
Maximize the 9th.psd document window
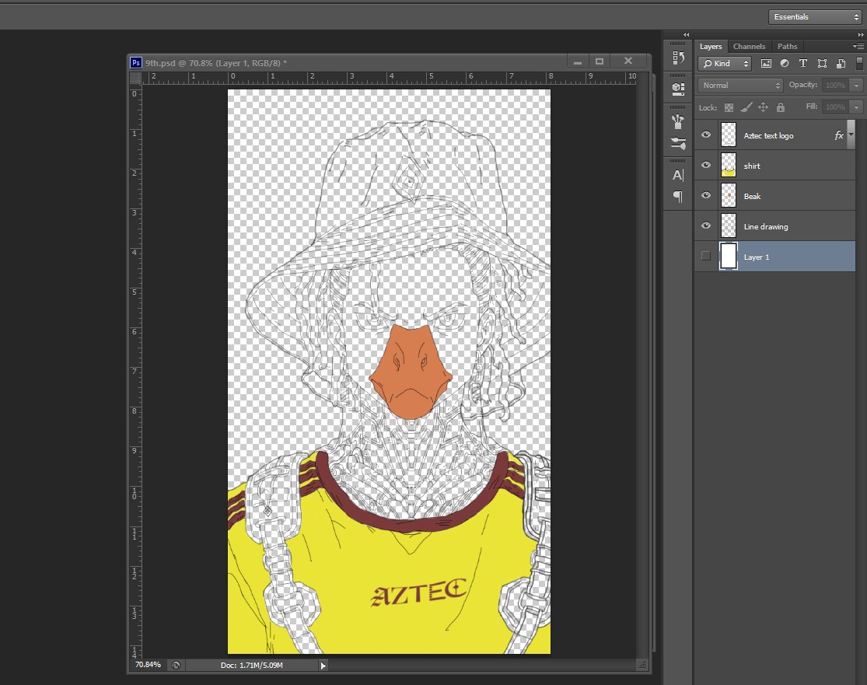pos(600,61)
